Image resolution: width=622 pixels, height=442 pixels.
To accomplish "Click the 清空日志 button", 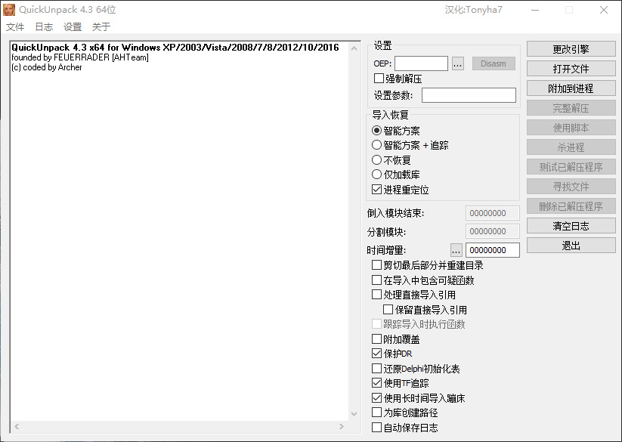I will point(571,226).
